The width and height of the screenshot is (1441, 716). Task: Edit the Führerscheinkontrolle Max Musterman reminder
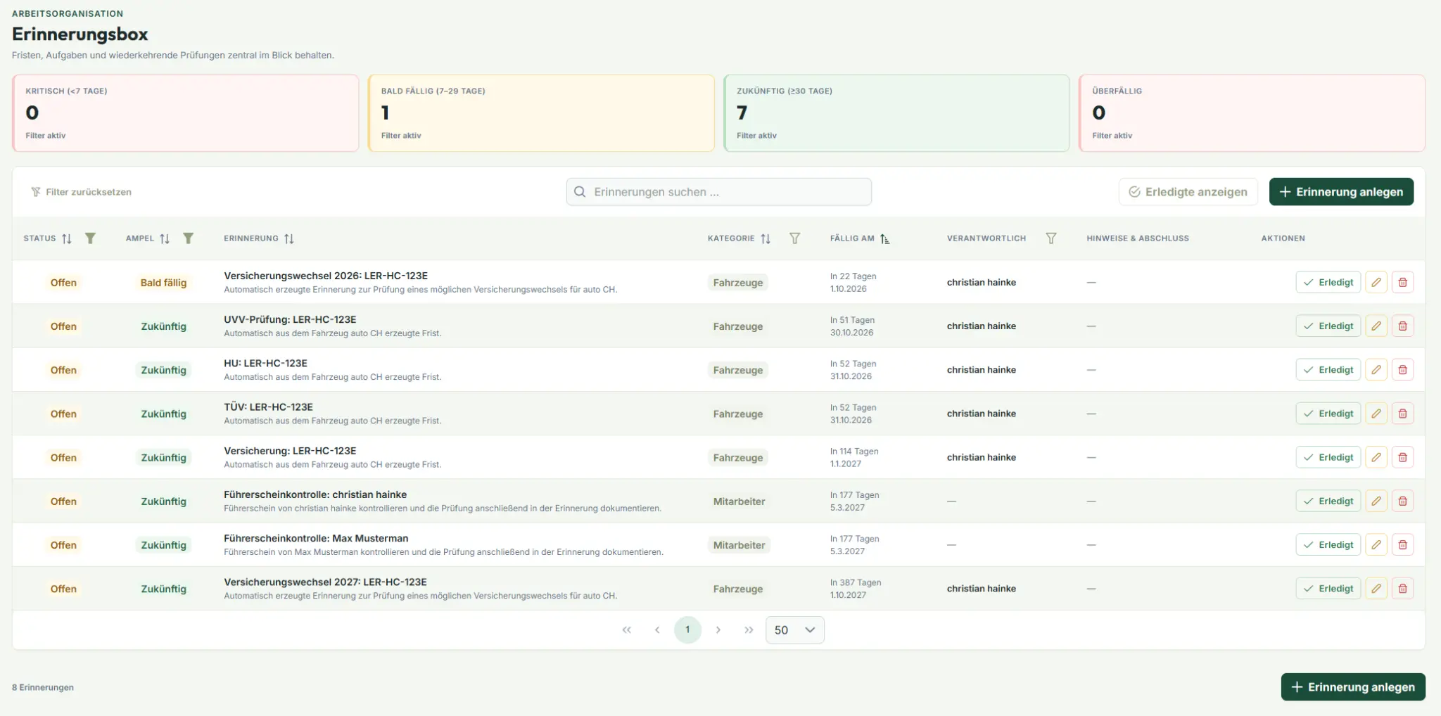coord(1376,544)
